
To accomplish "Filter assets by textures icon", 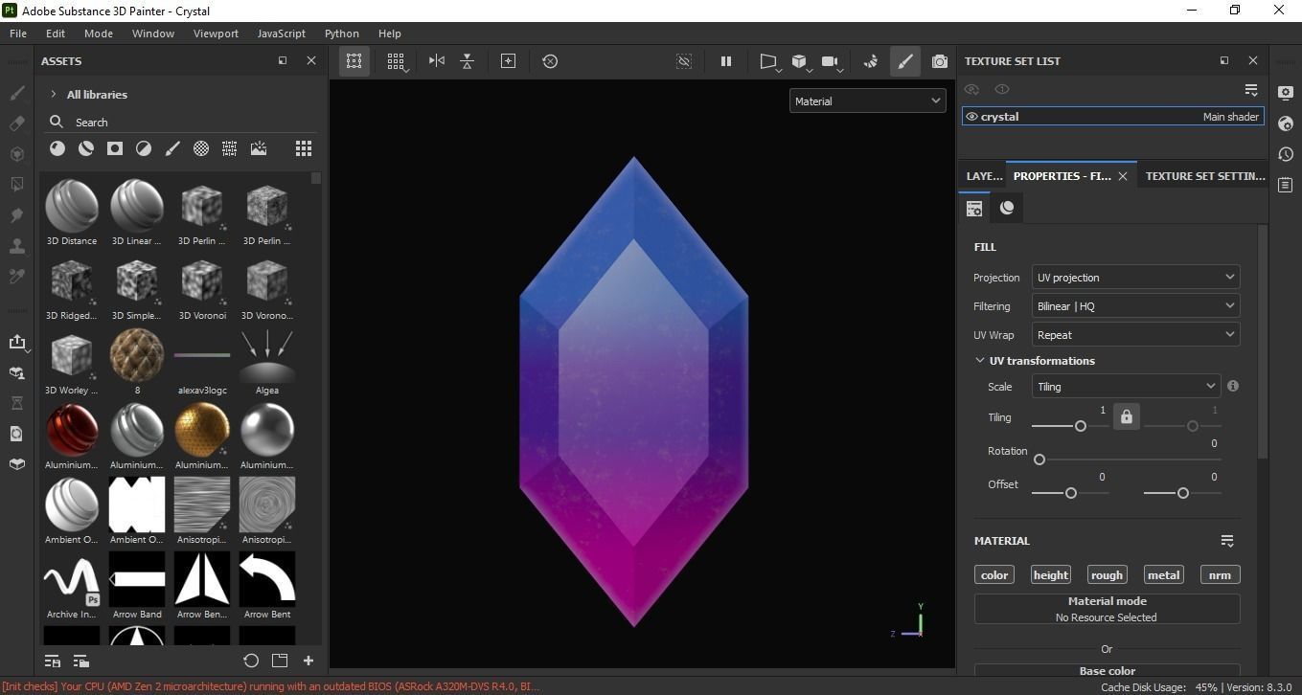I will tap(230, 148).
